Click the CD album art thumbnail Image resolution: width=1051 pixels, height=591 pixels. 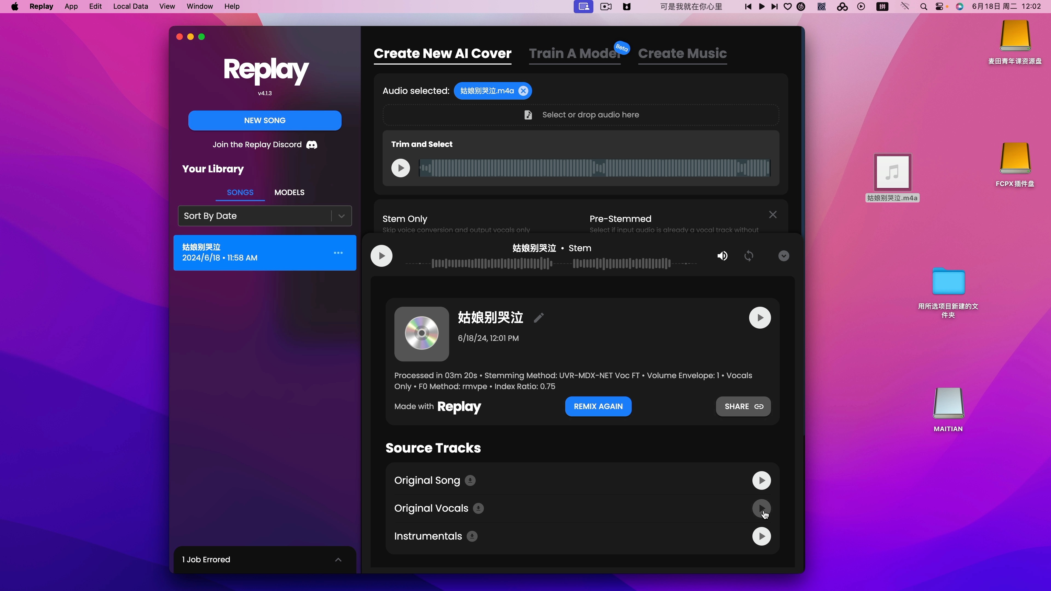coord(421,334)
